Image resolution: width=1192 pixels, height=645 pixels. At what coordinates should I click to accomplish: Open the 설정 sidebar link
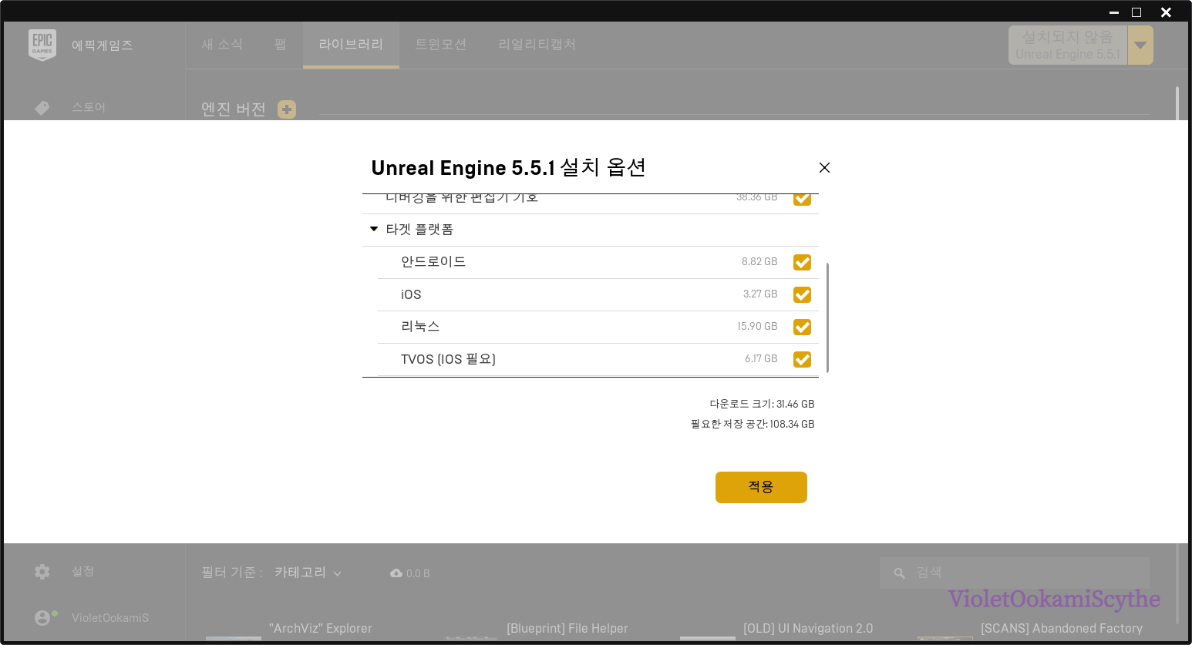82,572
